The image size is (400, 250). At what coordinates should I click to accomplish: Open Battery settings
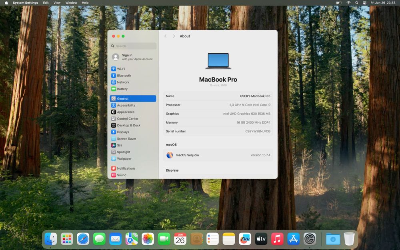[133, 89]
